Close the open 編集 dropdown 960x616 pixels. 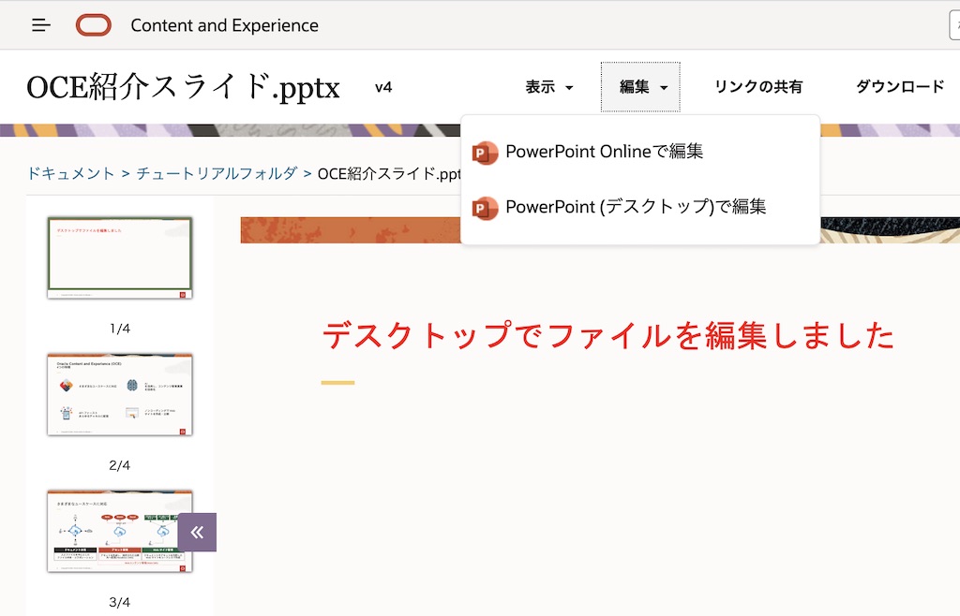coord(641,87)
